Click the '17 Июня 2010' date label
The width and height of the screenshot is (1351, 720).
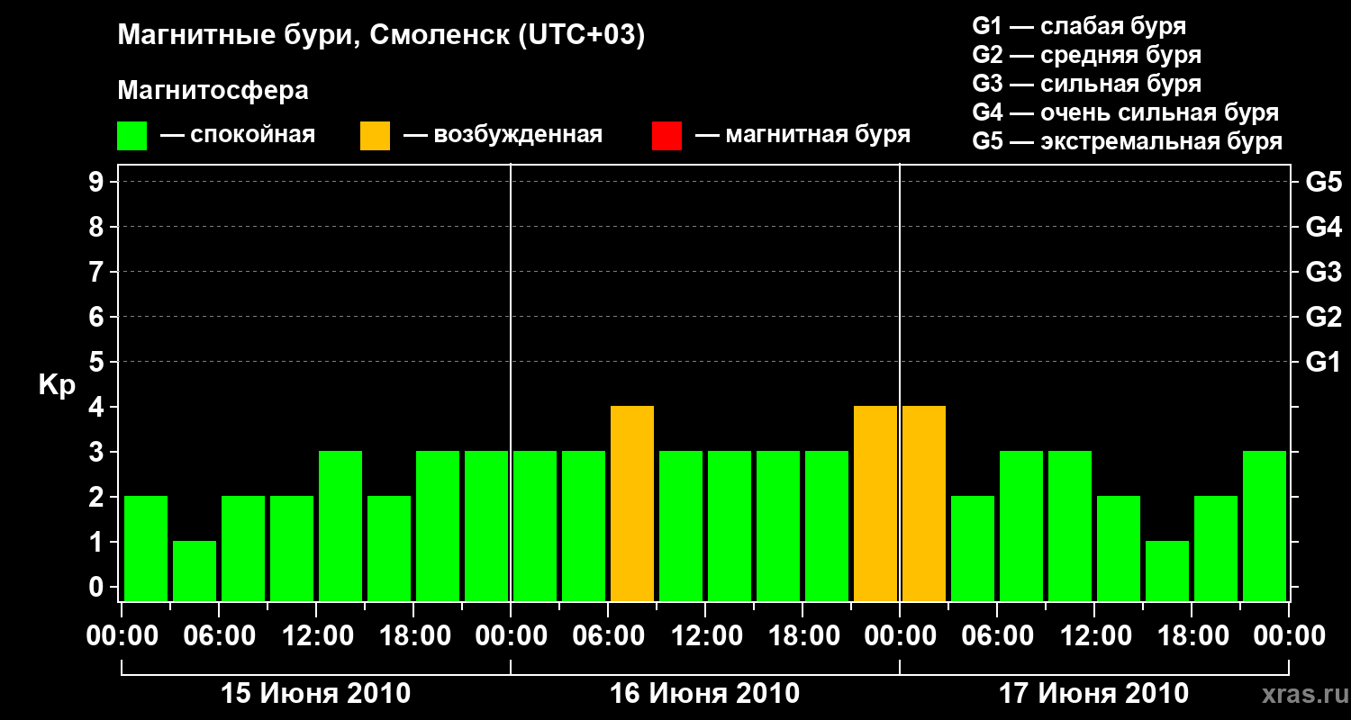[1094, 694]
